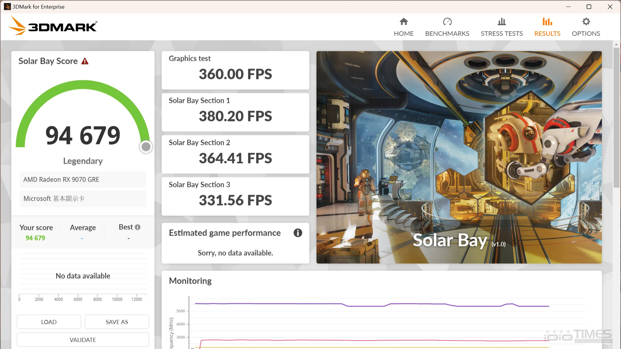Maximize the 3DMark window
This screenshot has width=621, height=349.
[589, 7]
